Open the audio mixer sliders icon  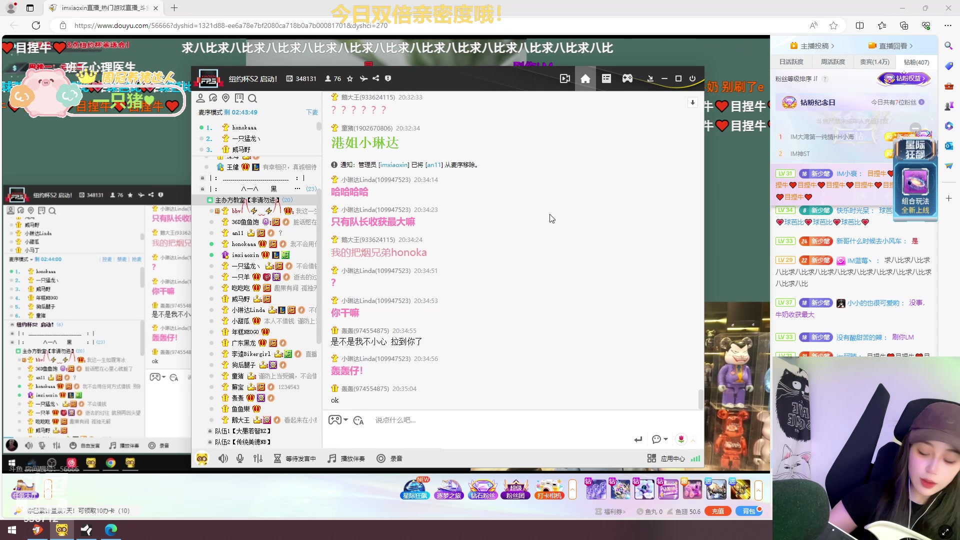point(258,458)
